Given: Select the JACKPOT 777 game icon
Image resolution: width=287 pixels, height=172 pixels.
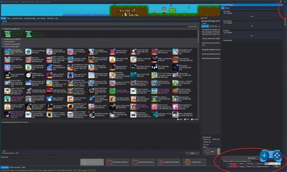Looking at the screenshot, I should pyautogui.click(x=154, y=52).
